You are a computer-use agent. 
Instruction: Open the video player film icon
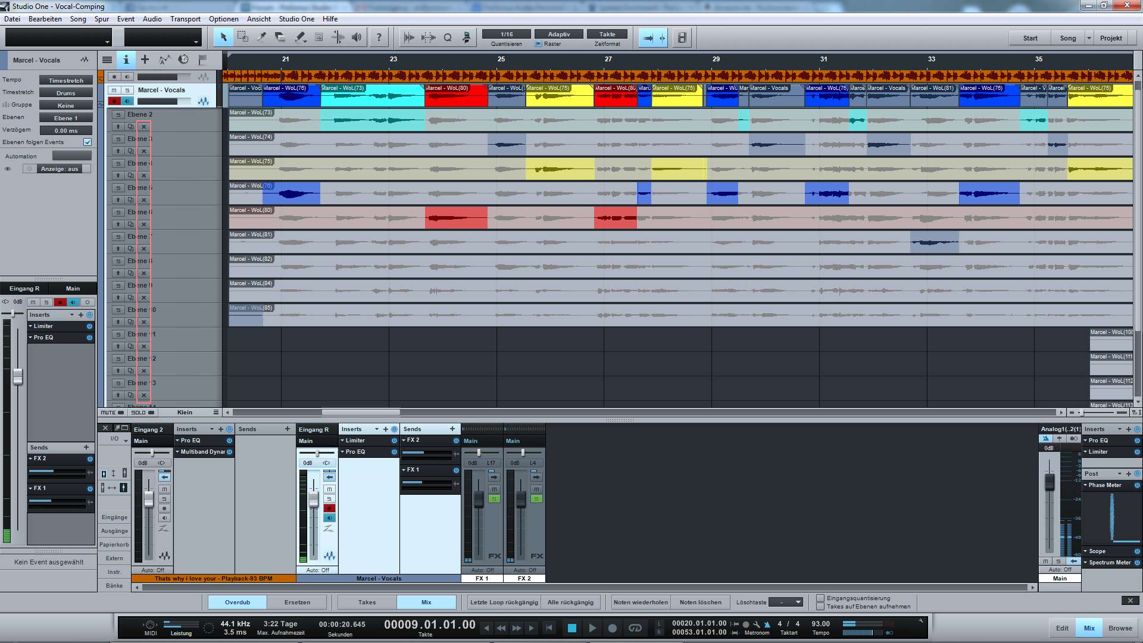[x=682, y=38]
